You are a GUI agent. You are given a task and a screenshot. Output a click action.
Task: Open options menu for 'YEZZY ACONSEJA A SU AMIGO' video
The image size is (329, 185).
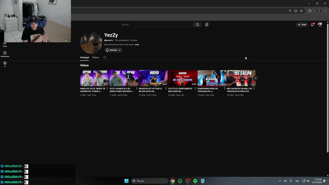point(137,89)
